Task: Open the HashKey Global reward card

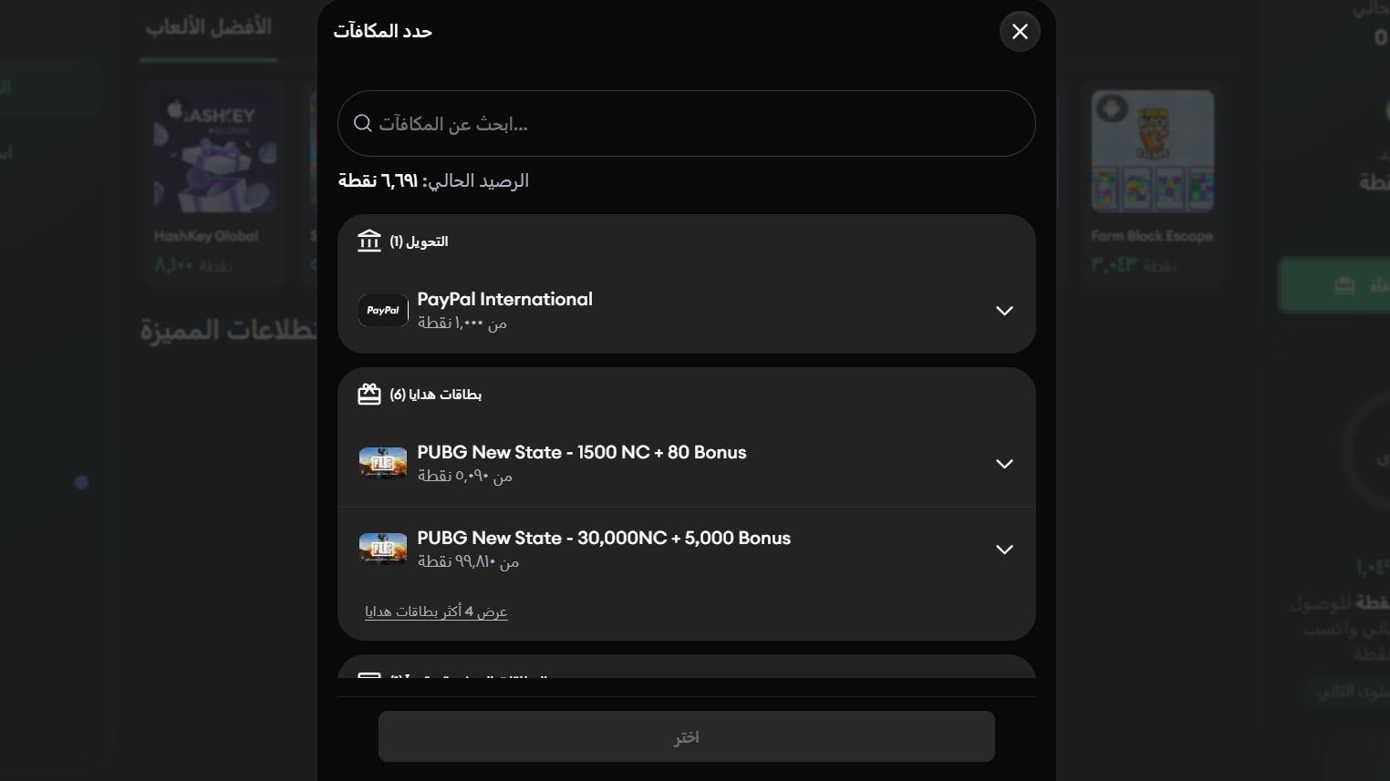Action: 215,182
